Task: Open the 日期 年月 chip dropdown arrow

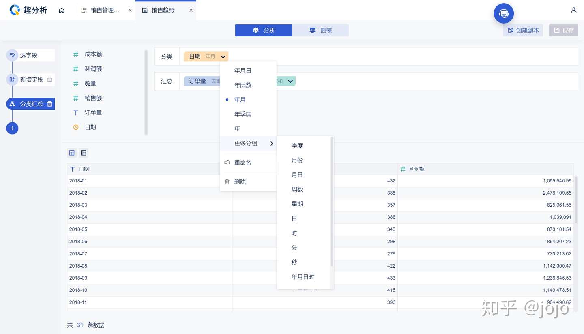Action: point(223,57)
